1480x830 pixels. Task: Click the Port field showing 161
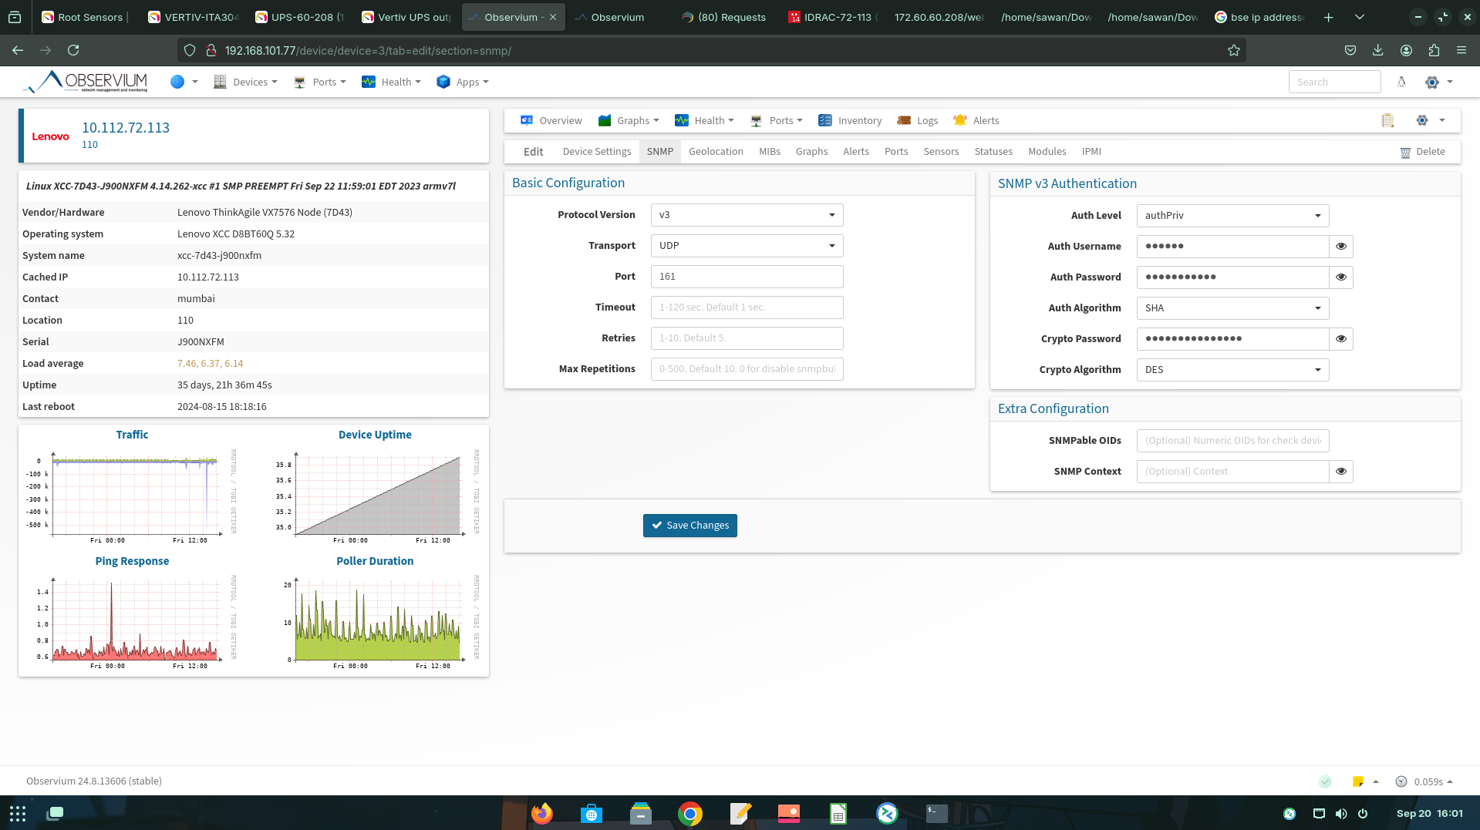click(x=747, y=277)
